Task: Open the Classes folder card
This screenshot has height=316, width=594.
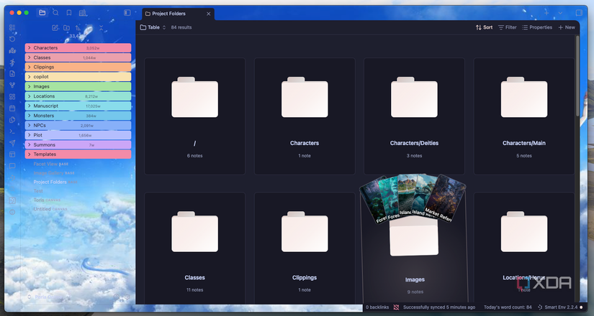Action: pos(194,248)
